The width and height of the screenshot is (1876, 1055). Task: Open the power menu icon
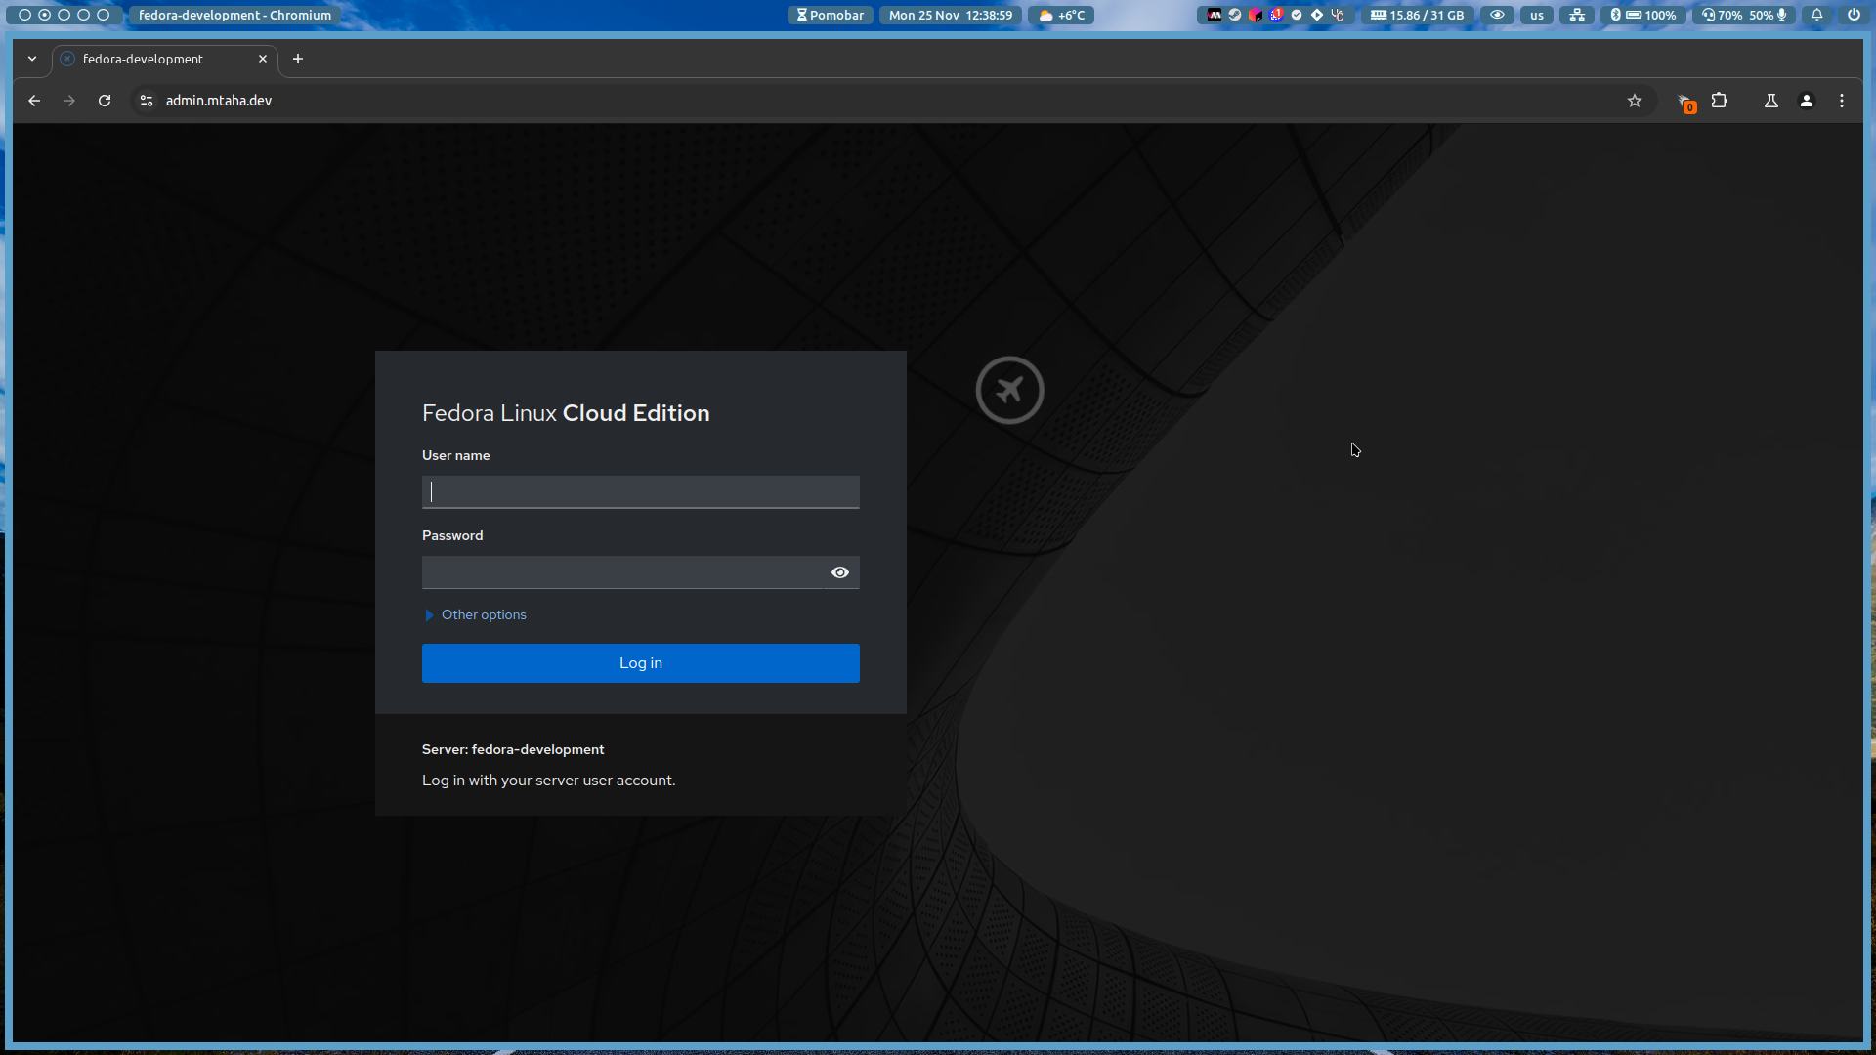point(1854,15)
